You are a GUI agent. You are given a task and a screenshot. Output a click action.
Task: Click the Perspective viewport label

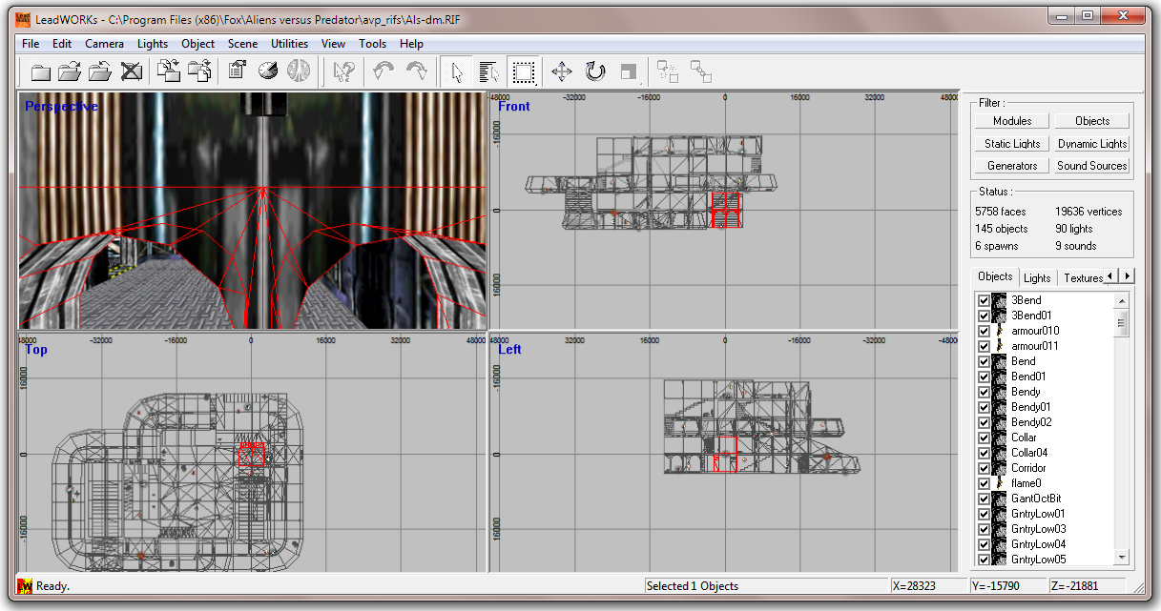(61, 107)
